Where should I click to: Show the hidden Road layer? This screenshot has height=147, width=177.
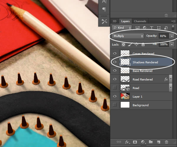tap(115, 88)
